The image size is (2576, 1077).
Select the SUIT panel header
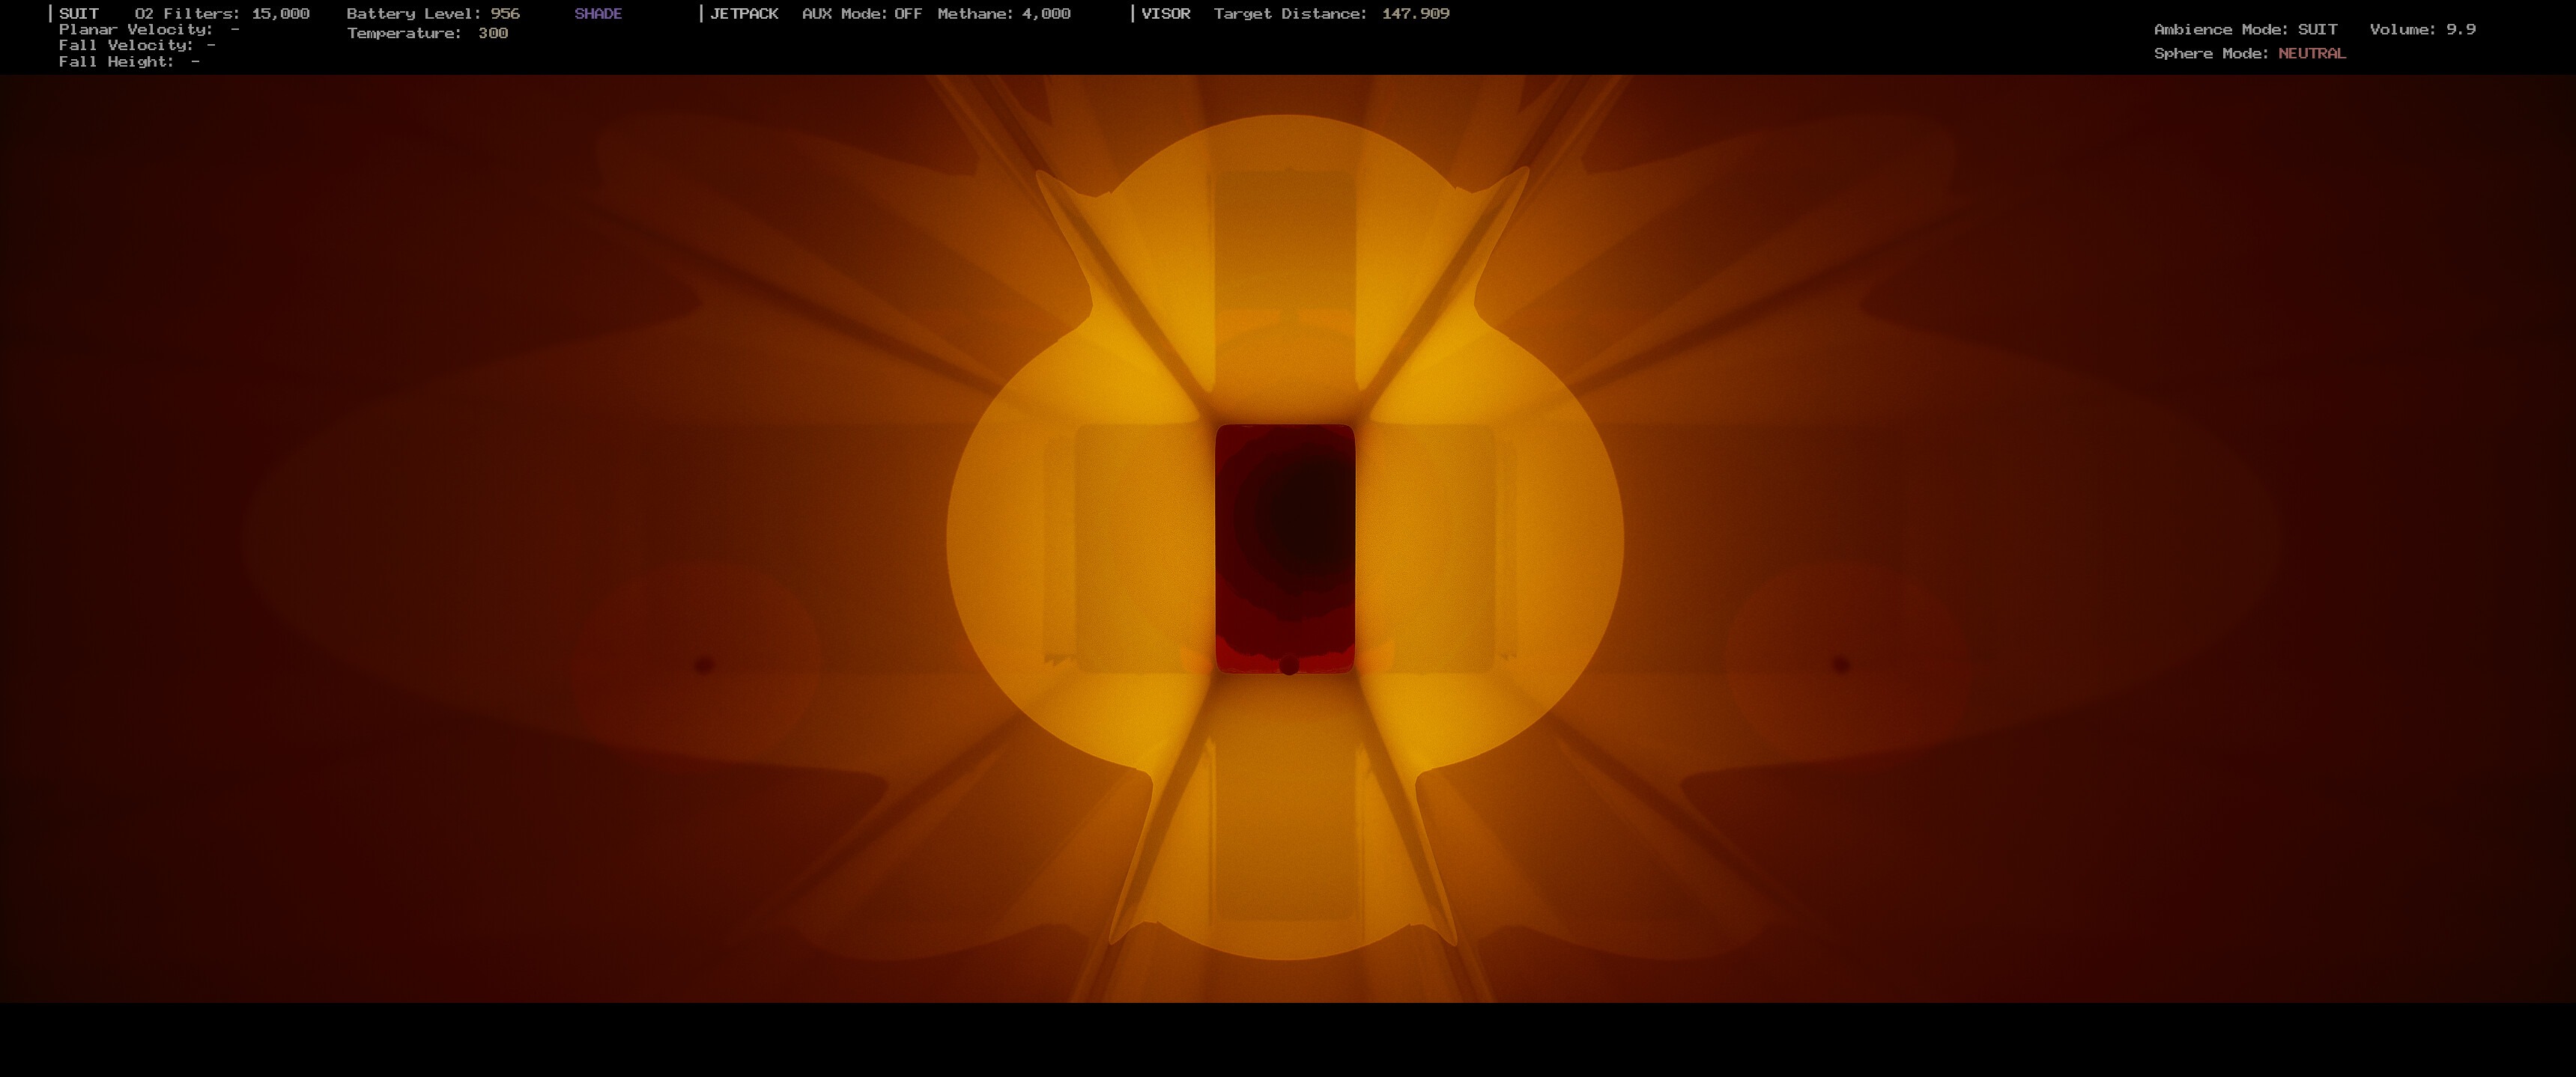point(78,13)
